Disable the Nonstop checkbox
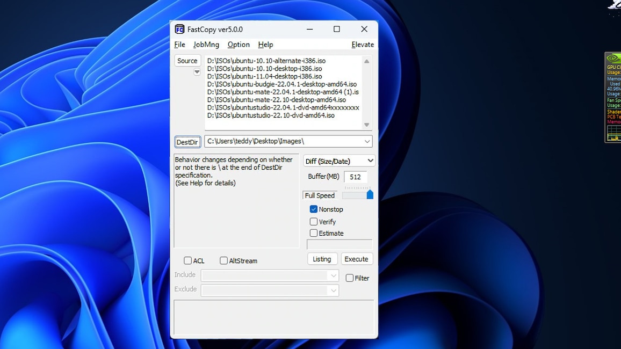 314,209
